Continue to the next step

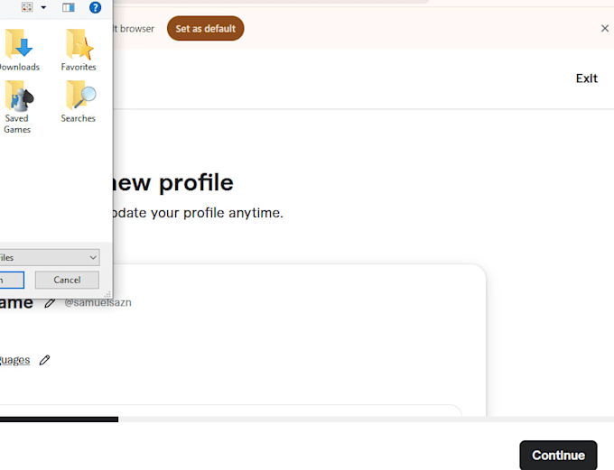[x=558, y=456]
